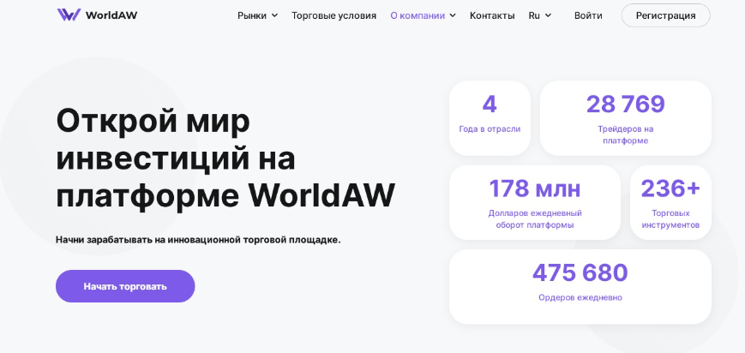
Task: Click the WorldAW logo icon
Action: (69, 15)
